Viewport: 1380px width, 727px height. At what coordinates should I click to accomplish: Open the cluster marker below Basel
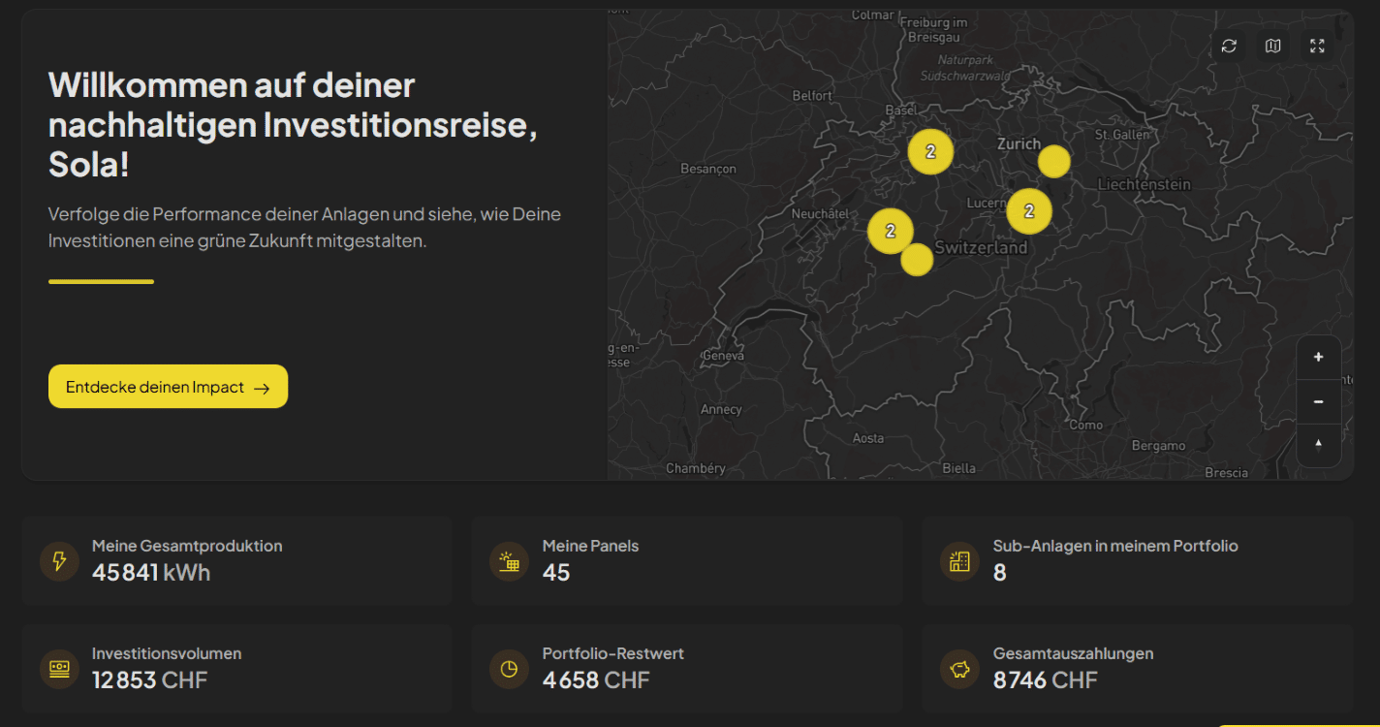(x=931, y=151)
